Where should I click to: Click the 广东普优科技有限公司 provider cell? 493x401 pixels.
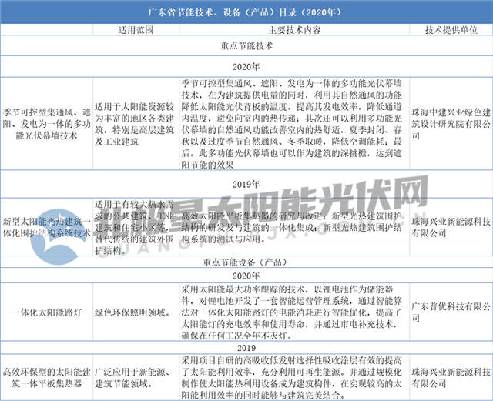click(x=451, y=306)
